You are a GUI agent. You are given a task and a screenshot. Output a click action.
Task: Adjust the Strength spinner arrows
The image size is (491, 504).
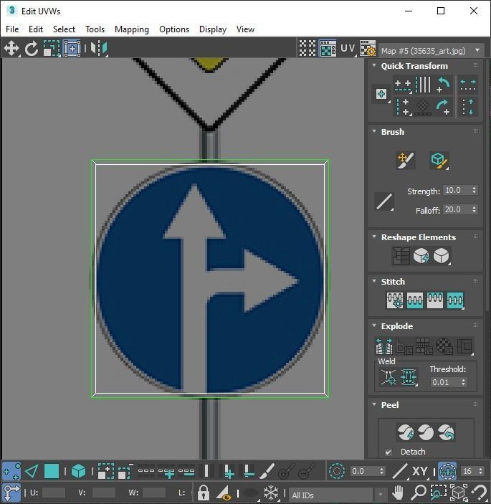475,190
